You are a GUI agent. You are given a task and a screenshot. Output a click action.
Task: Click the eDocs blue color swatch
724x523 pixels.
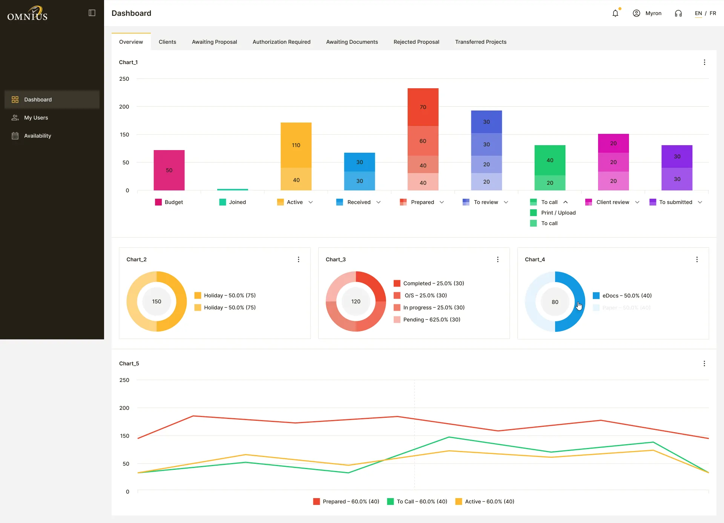click(x=596, y=296)
